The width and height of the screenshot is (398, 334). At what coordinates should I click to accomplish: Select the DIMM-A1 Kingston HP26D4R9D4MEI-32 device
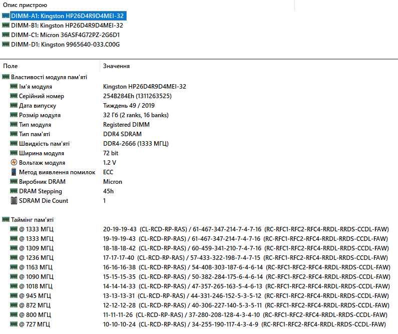[x=68, y=16]
